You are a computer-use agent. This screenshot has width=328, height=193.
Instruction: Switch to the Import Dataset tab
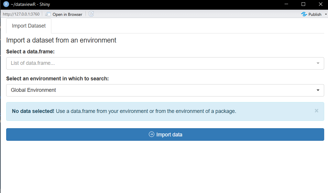28,26
